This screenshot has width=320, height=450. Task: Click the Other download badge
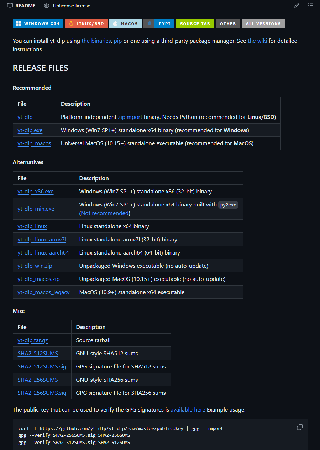pyautogui.click(x=227, y=23)
